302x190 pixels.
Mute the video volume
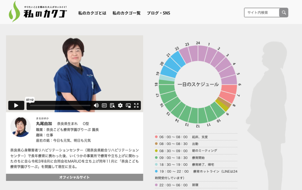tap(96, 105)
